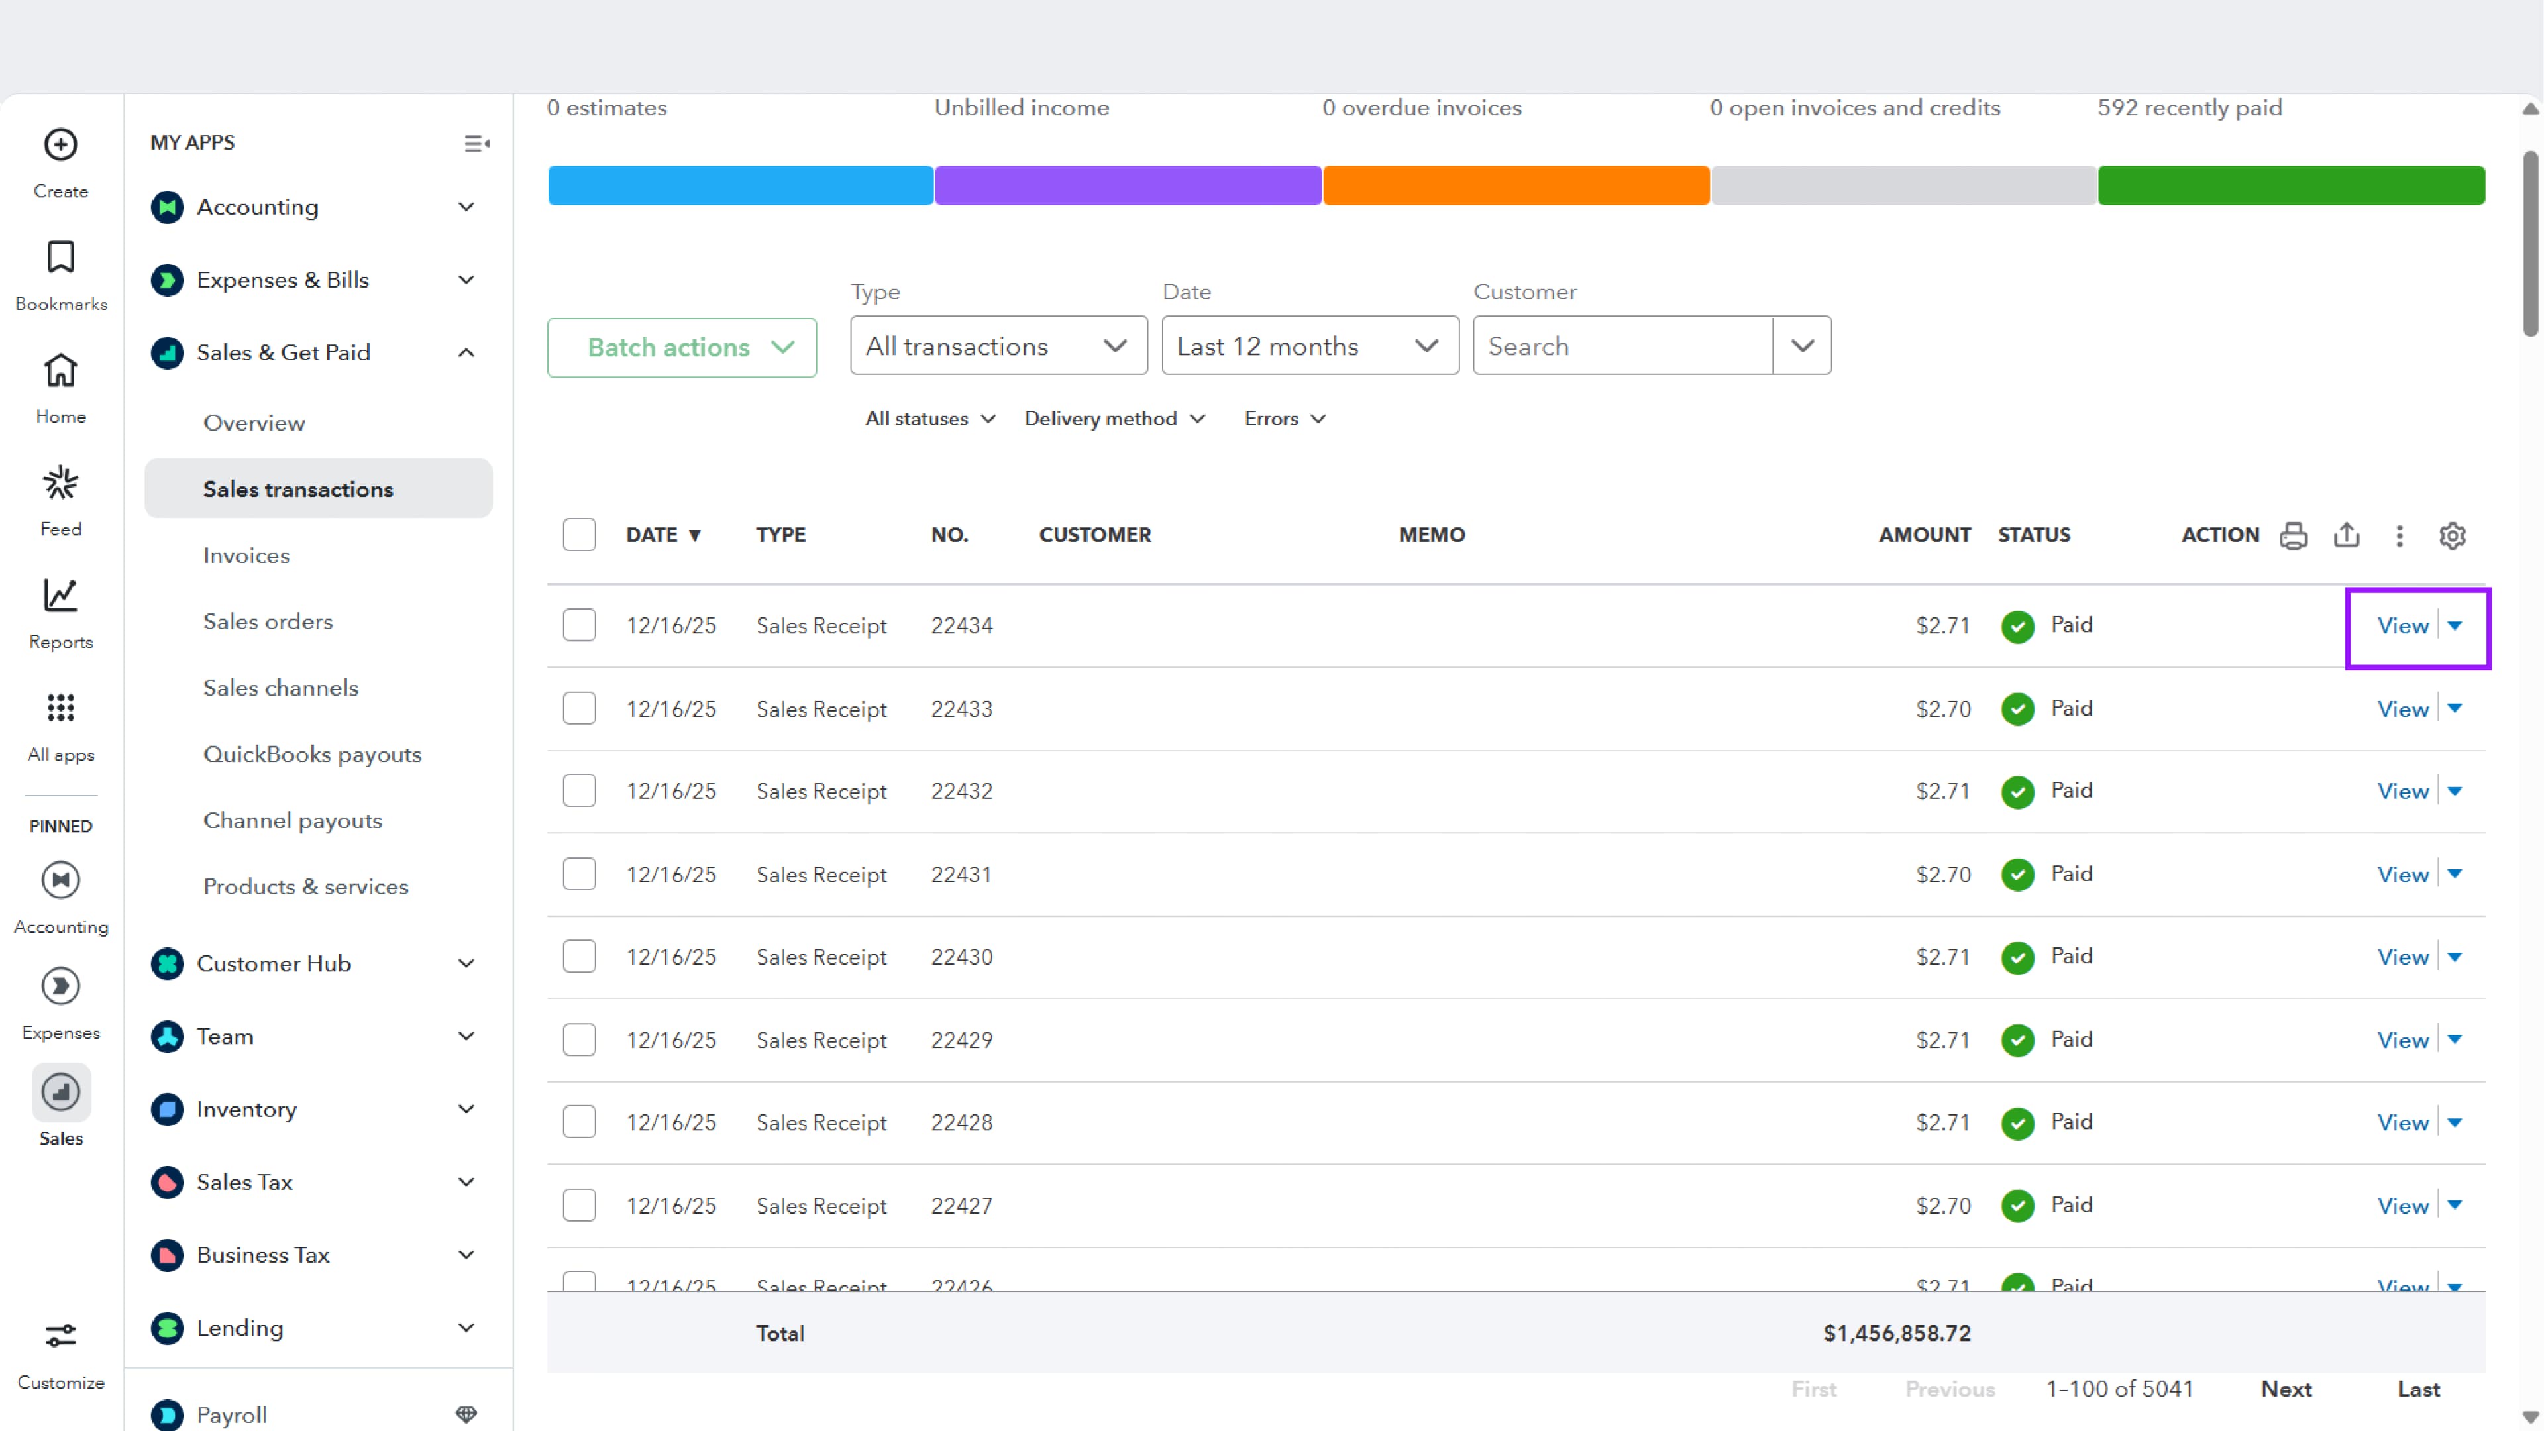Collapse the My Apps menu icon
The height and width of the screenshot is (1431, 2544).
(477, 144)
